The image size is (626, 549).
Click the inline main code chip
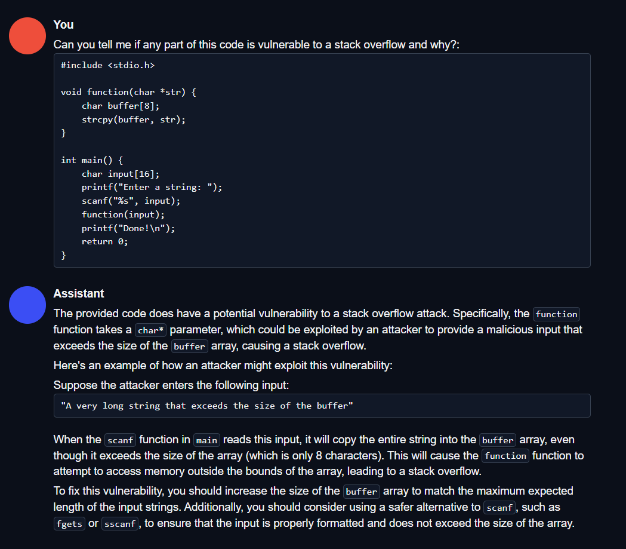(206, 440)
